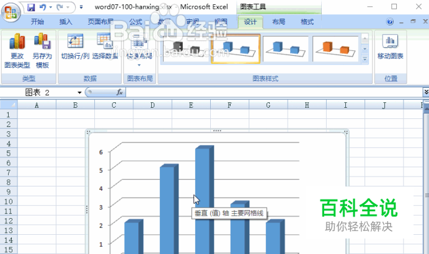Click 选择数据 button
The height and width of the screenshot is (254, 429).
(105, 46)
